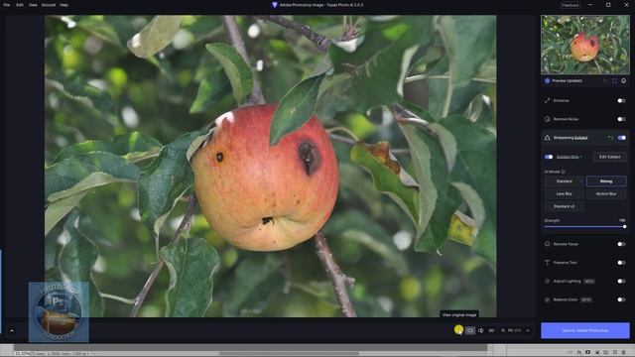Open the File menu

[x=7, y=5]
